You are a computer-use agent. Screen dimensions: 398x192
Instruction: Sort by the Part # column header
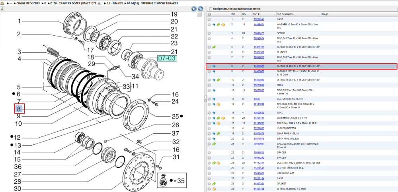(x=264, y=14)
